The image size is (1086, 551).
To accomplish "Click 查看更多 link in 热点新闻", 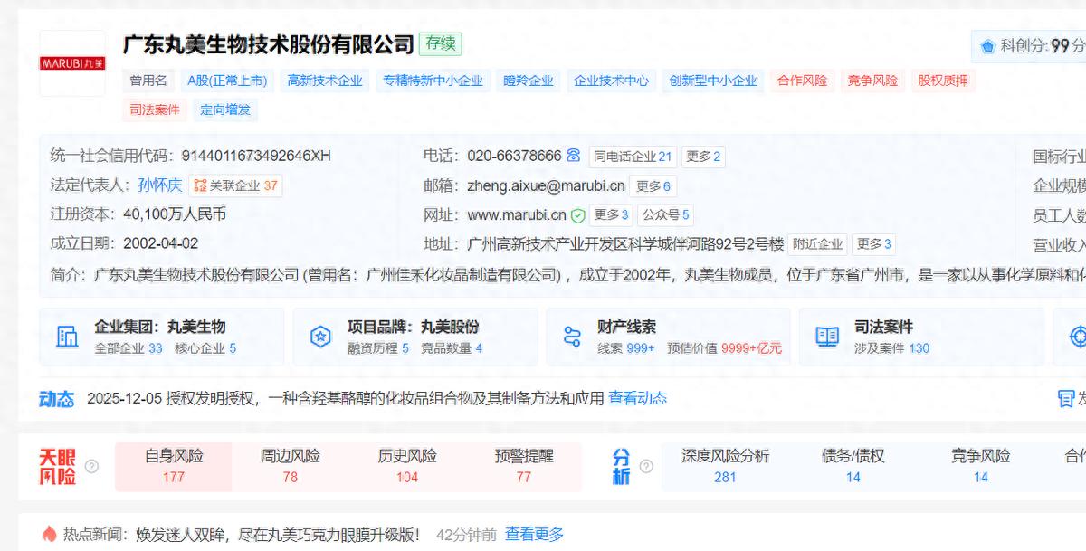I will pos(534,535).
